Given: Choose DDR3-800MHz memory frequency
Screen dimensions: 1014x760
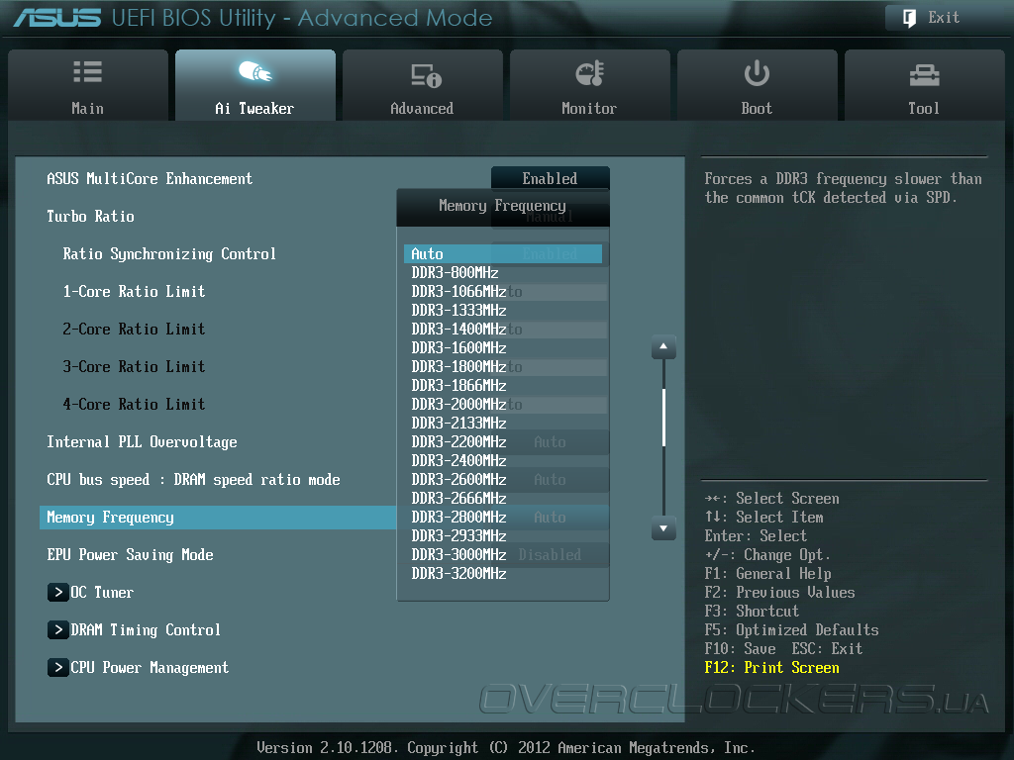Looking at the screenshot, I should click(503, 273).
